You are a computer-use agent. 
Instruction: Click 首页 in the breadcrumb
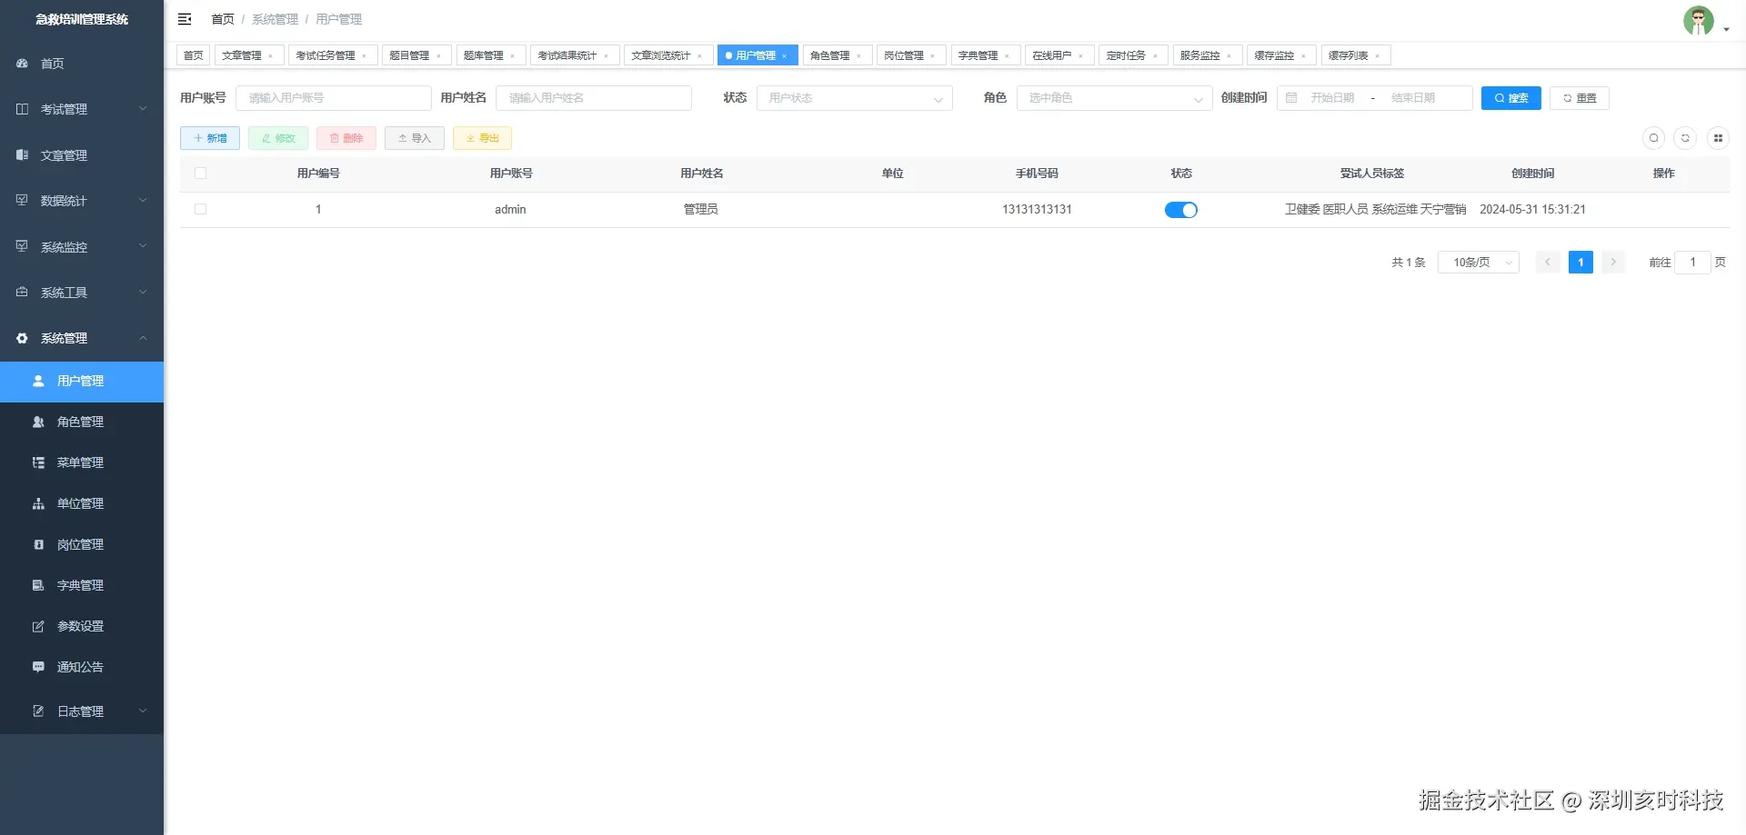[223, 19]
